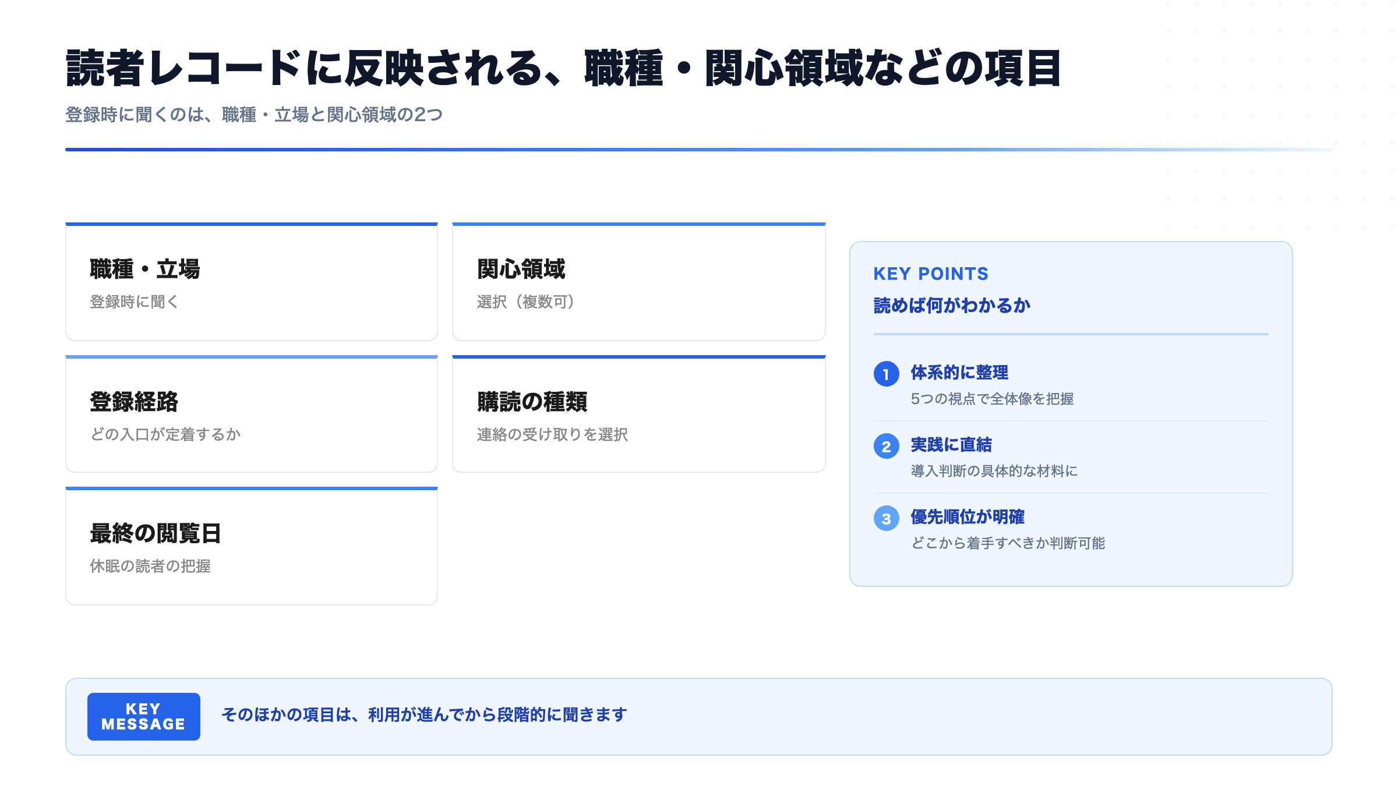
Task: Click the number 1 circle badge
Action: 887,374
